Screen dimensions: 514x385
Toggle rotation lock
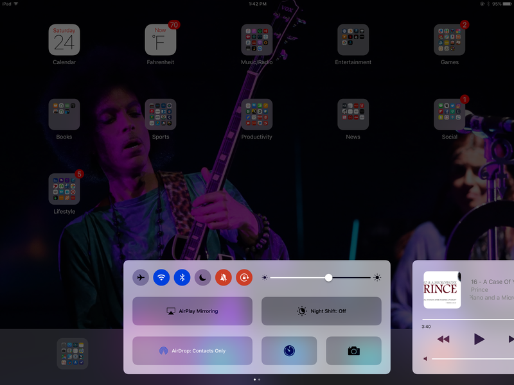click(244, 278)
